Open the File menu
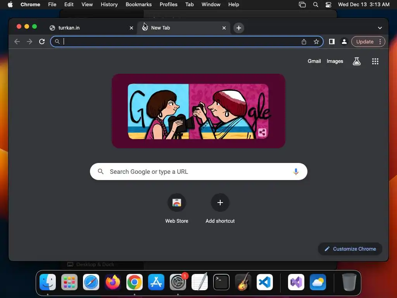 (52, 5)
